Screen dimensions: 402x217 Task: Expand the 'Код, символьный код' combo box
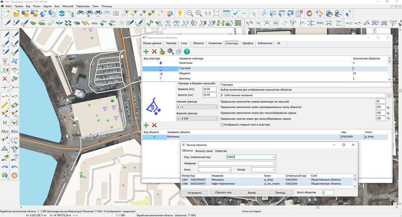click(x=274, y=157)
